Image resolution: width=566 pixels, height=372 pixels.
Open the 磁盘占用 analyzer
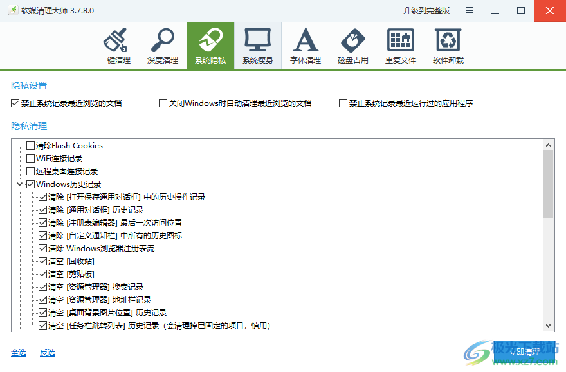(352, 45)
